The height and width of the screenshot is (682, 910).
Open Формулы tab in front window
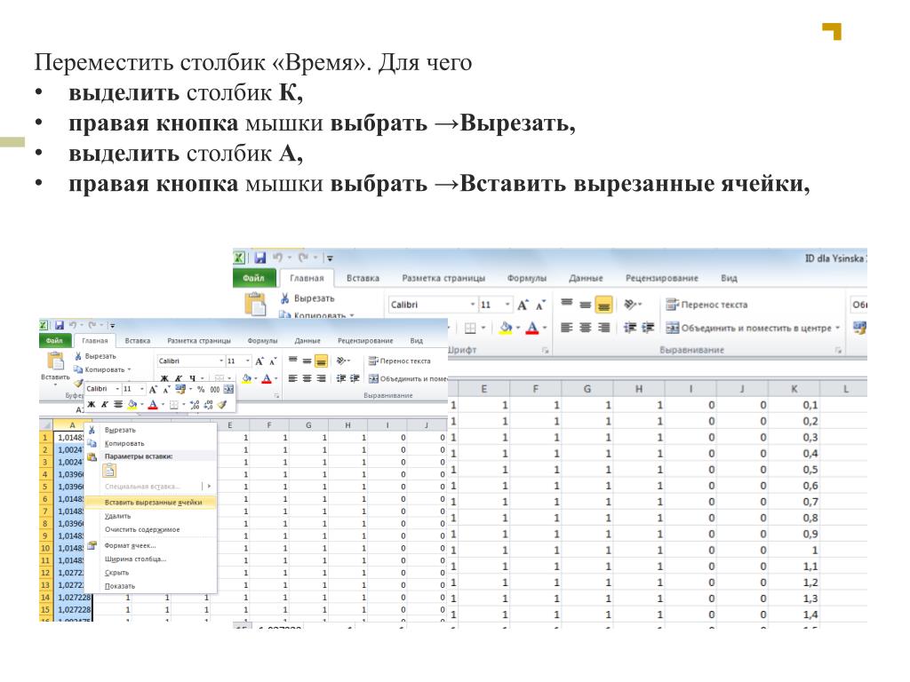pos(262,341)
